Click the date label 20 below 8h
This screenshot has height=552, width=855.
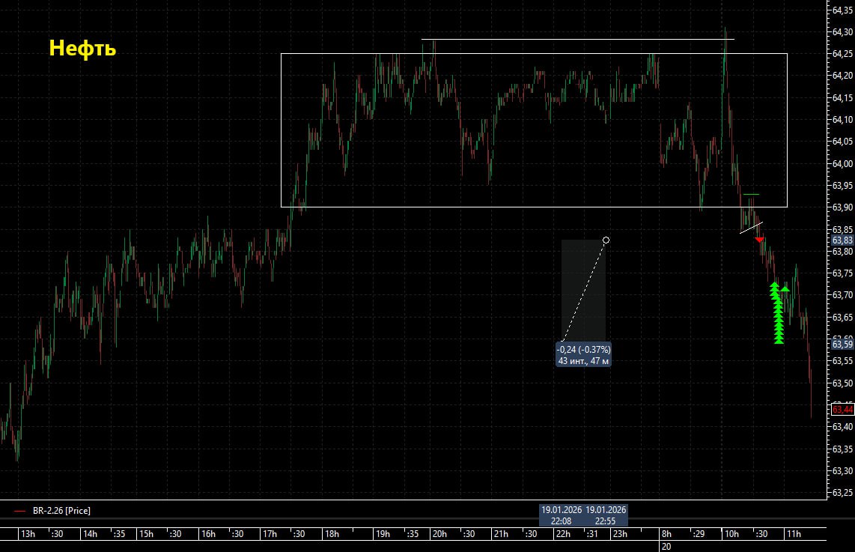[666, 547]
